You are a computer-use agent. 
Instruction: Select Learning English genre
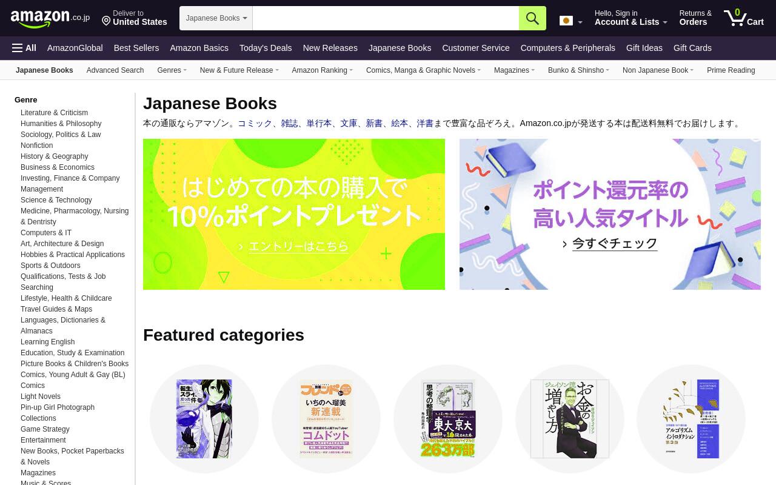pyautogui.click(x=47, y=342)
